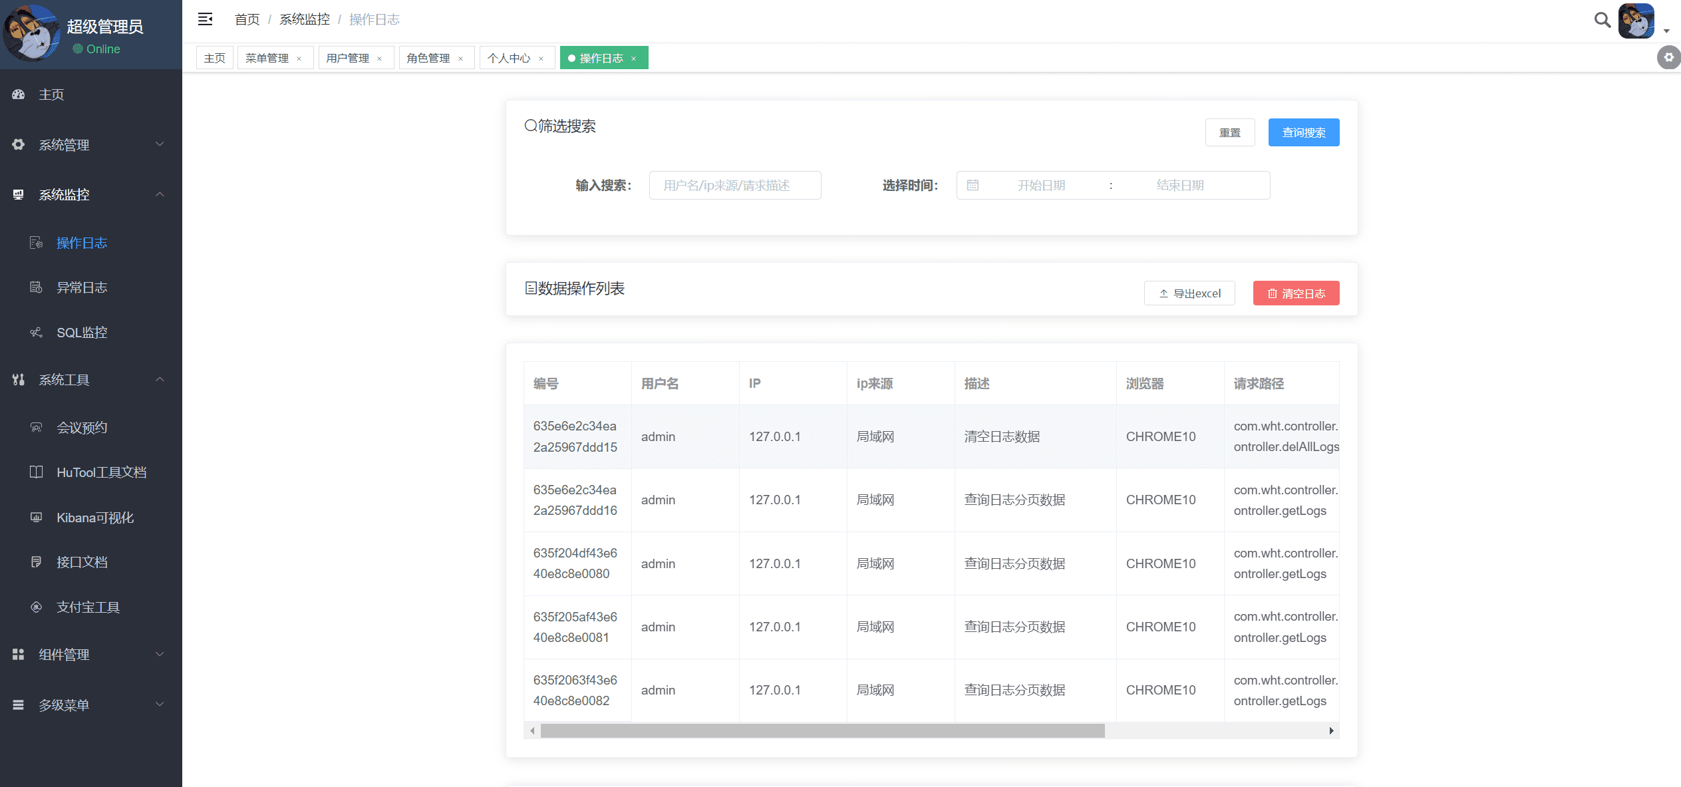
Task: Open 异常日志 in the sidebar
Action: pyautogui.click(x=82, y=287)
